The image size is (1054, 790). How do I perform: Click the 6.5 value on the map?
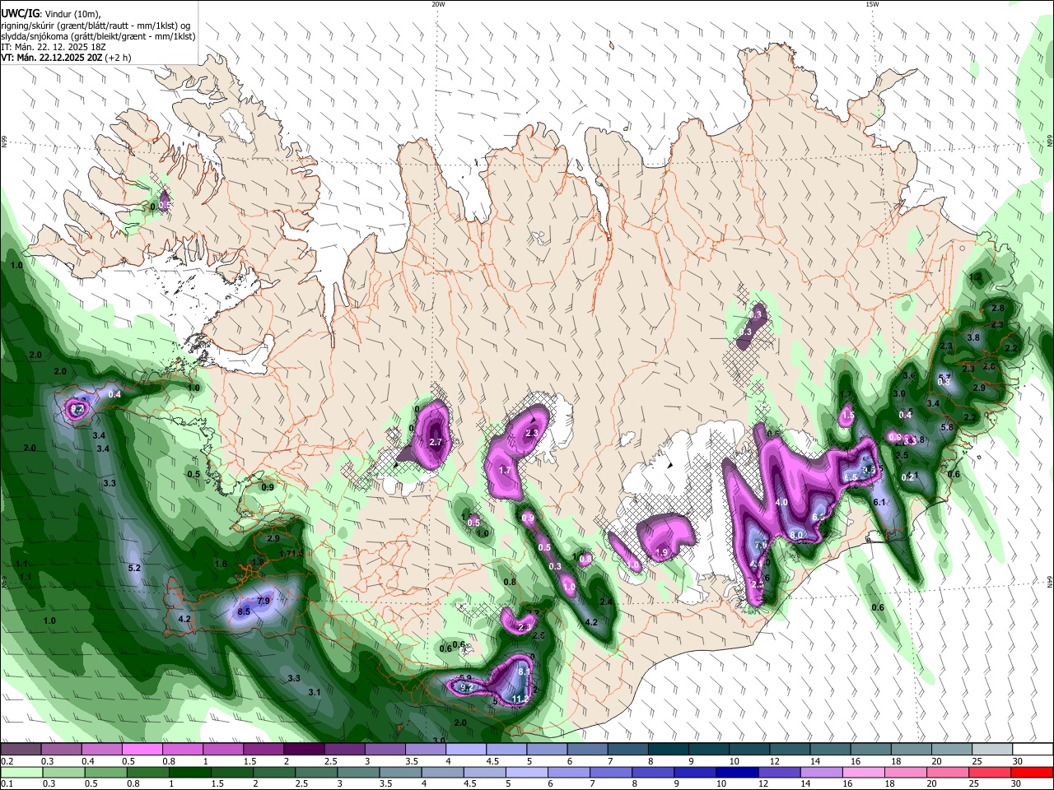[x=851, y=478]
